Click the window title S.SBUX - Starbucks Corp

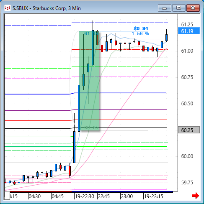click(46, 8)
